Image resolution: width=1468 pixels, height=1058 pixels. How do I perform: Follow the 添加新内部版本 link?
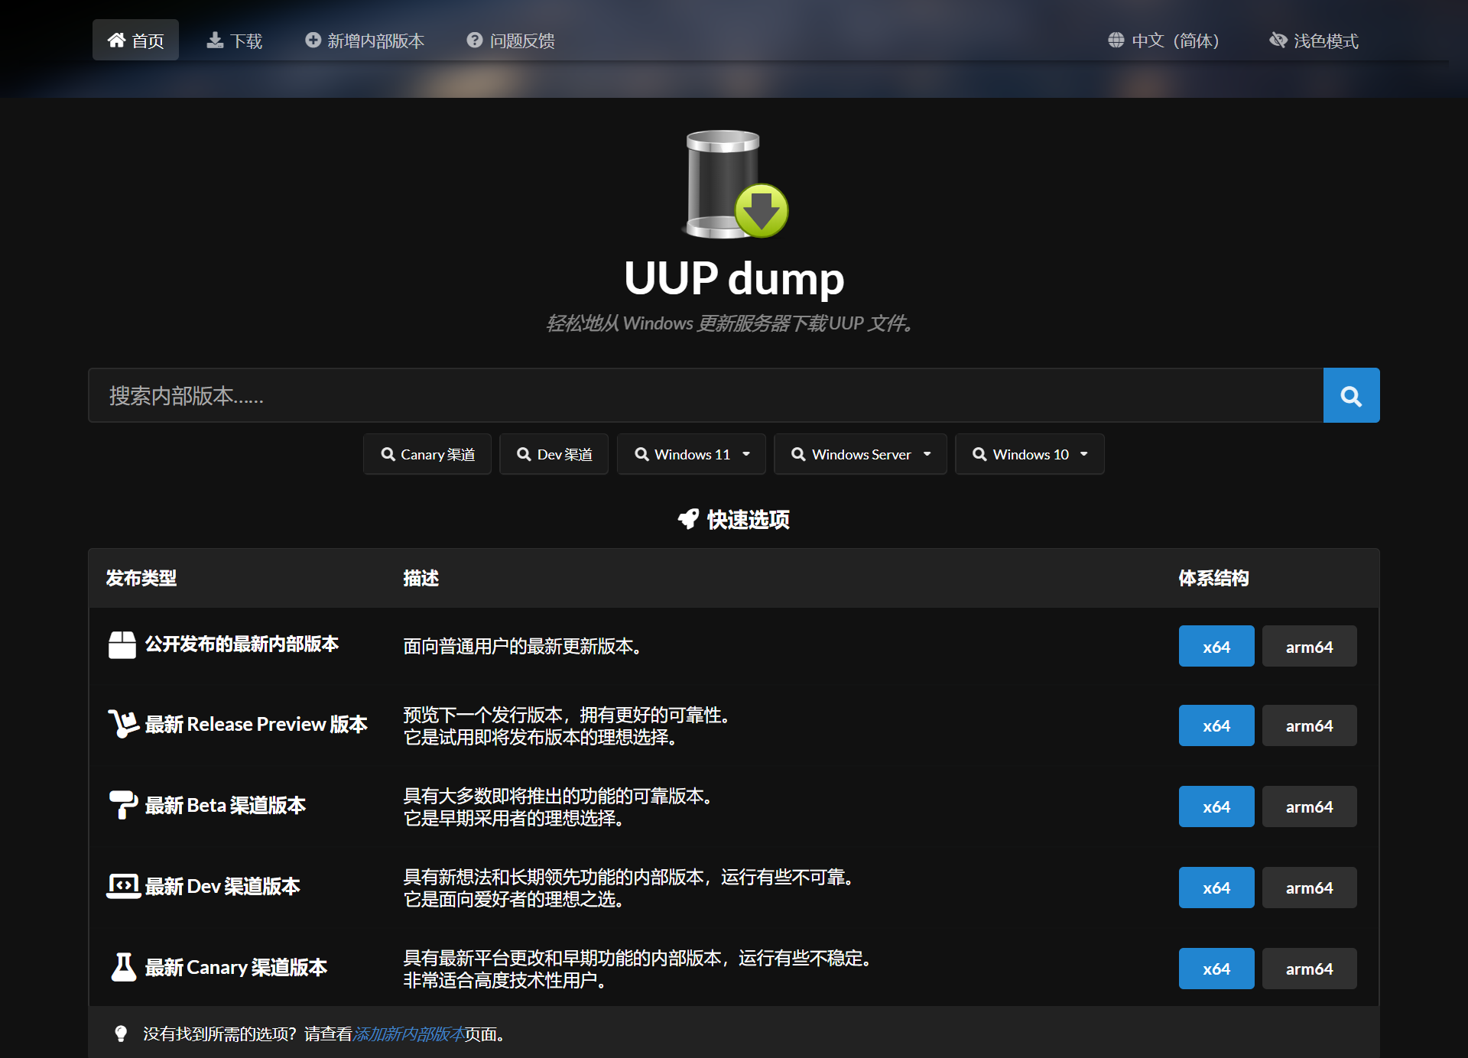point(409,1034)
